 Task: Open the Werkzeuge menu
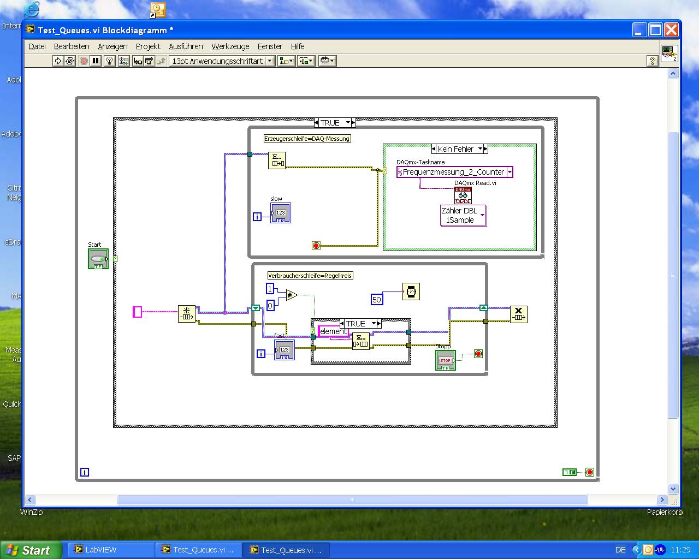(230, 46)
